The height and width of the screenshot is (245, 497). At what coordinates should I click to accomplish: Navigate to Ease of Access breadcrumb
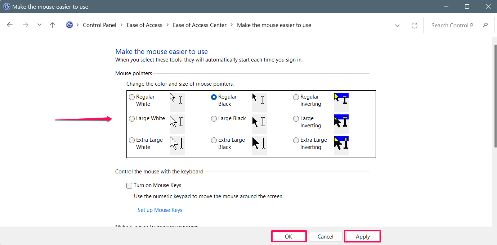144,25
